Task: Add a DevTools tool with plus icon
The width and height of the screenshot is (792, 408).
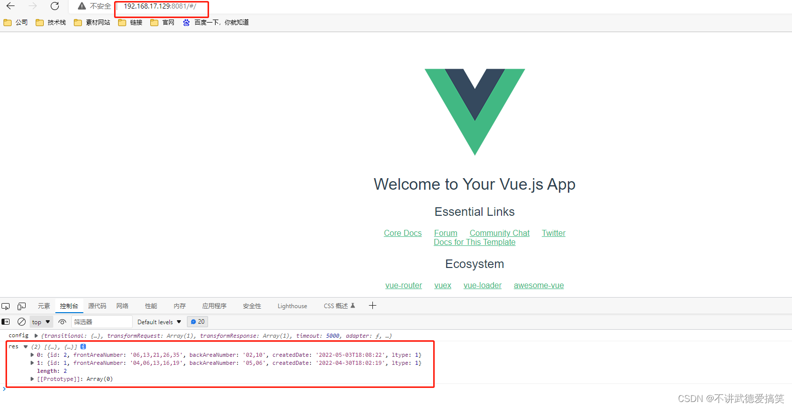Action: [x=372, y=306]
